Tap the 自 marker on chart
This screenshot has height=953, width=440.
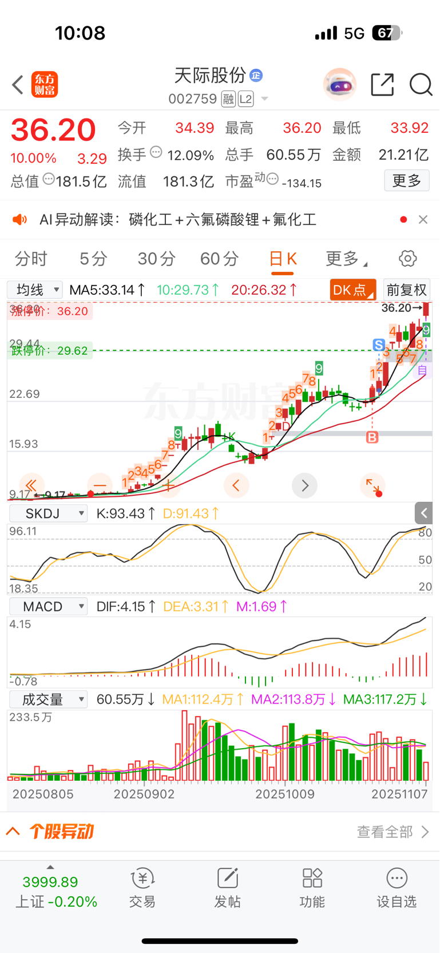coord(422,370)
